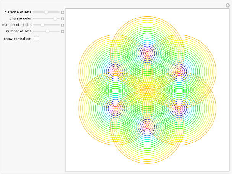Screen dimensions: 232x174
Task: Click the number of sets slider handle
Action: tap(47, 31)
